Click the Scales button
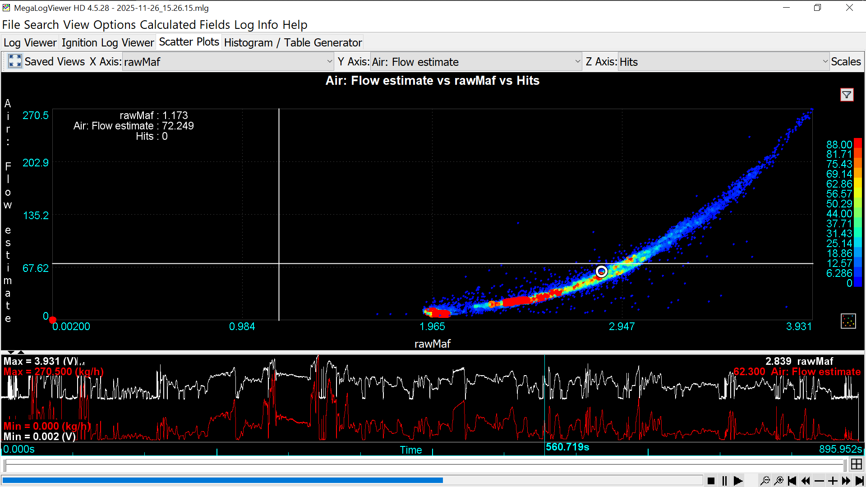The height and width of the screenshot is (487, 866). [x=846, y=62]
